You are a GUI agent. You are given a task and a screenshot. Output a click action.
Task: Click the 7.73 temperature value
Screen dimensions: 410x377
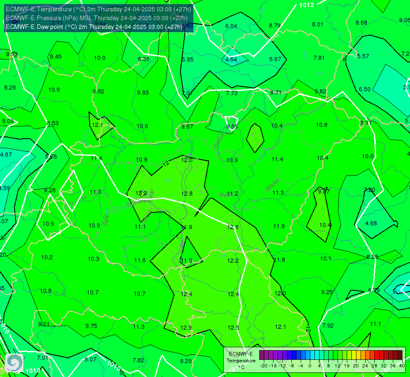(x=232, y=93)
